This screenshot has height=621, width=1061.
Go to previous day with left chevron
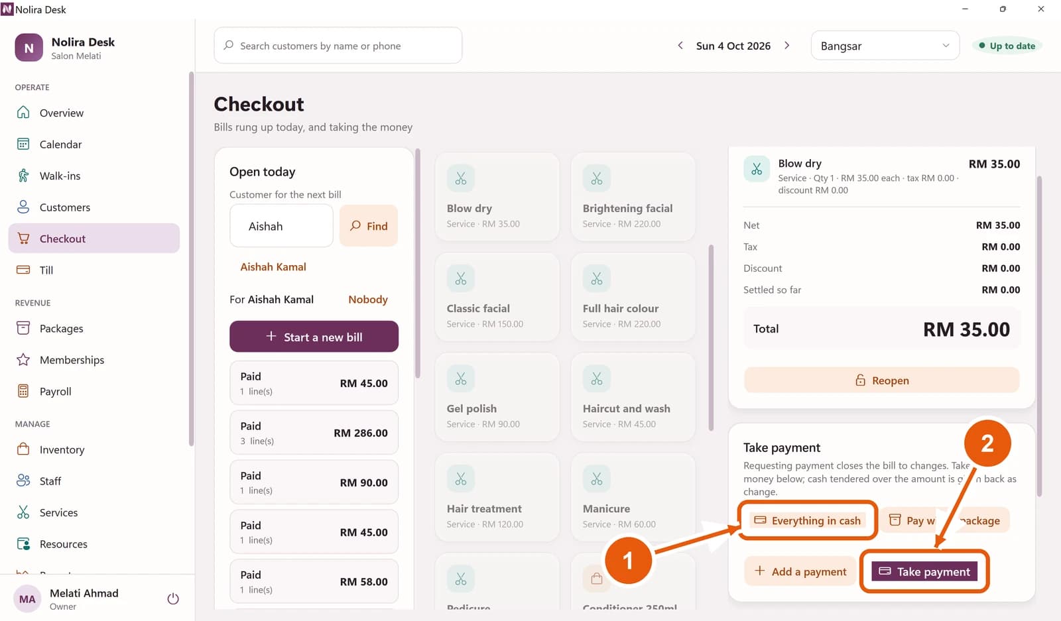(x=680, y=46)
